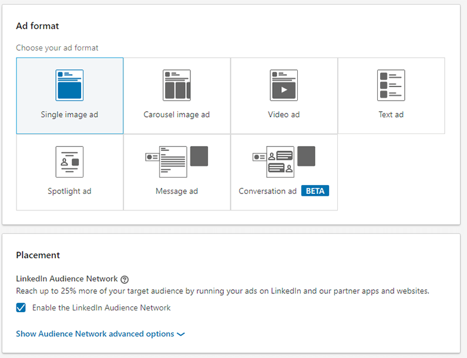This screenshot has height=358, width=467.
Task: Choose the Spotlight ad icon
Action: click(x=69, y=162)
